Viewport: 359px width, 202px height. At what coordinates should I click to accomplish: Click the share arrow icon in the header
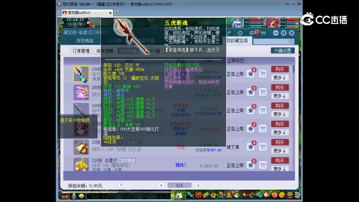click(x=229, y=33)
